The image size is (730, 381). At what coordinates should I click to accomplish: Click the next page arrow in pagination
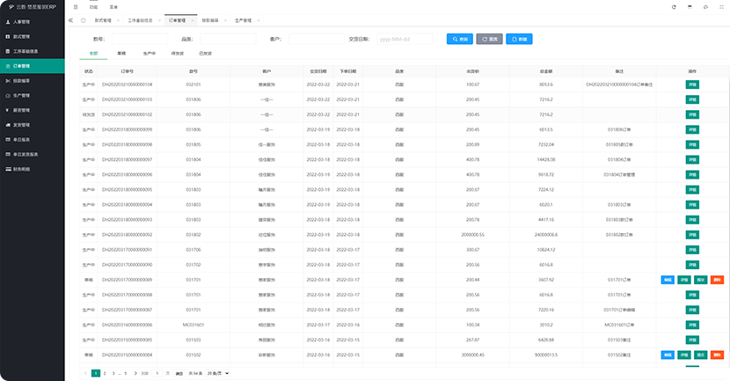[135, 373]
